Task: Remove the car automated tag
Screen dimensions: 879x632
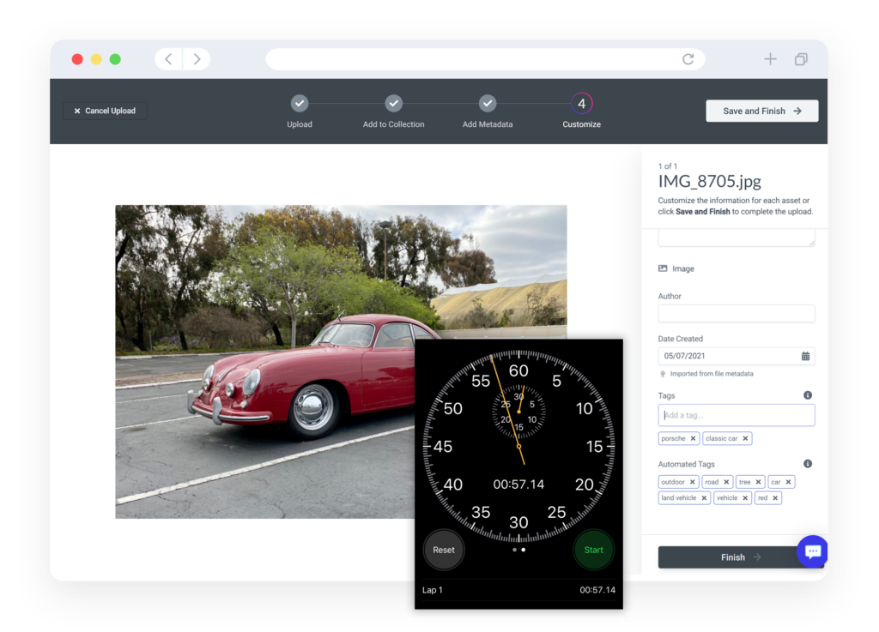Action: [x=788, y=482]
